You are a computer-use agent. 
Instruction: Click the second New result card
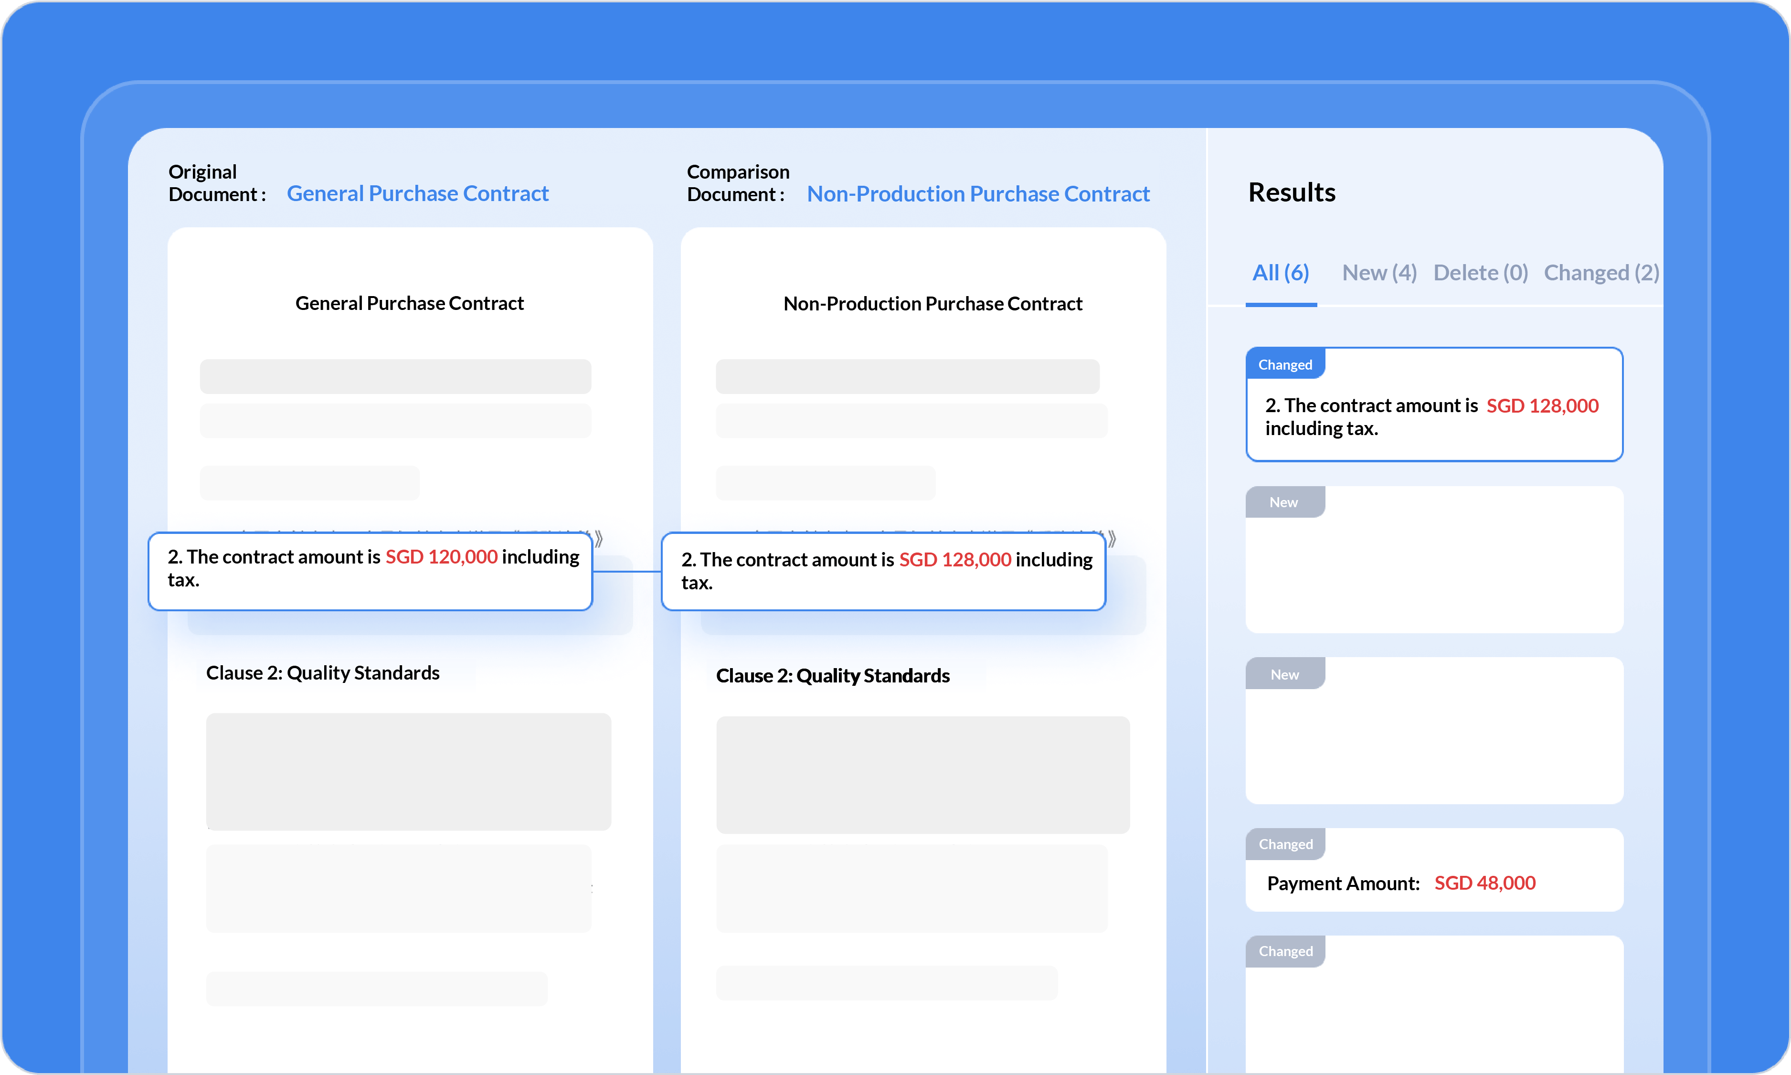(x=1433, y=743)
